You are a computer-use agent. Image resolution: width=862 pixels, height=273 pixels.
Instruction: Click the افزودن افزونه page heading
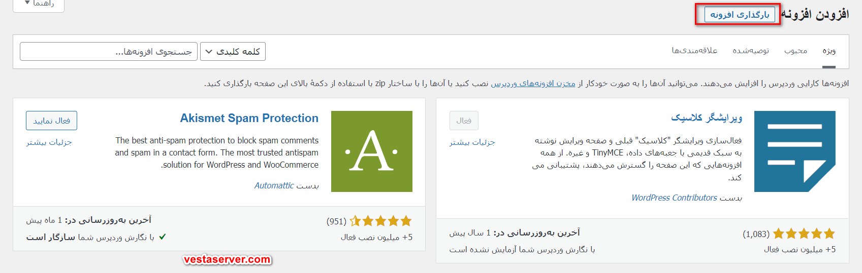point(815,14)
